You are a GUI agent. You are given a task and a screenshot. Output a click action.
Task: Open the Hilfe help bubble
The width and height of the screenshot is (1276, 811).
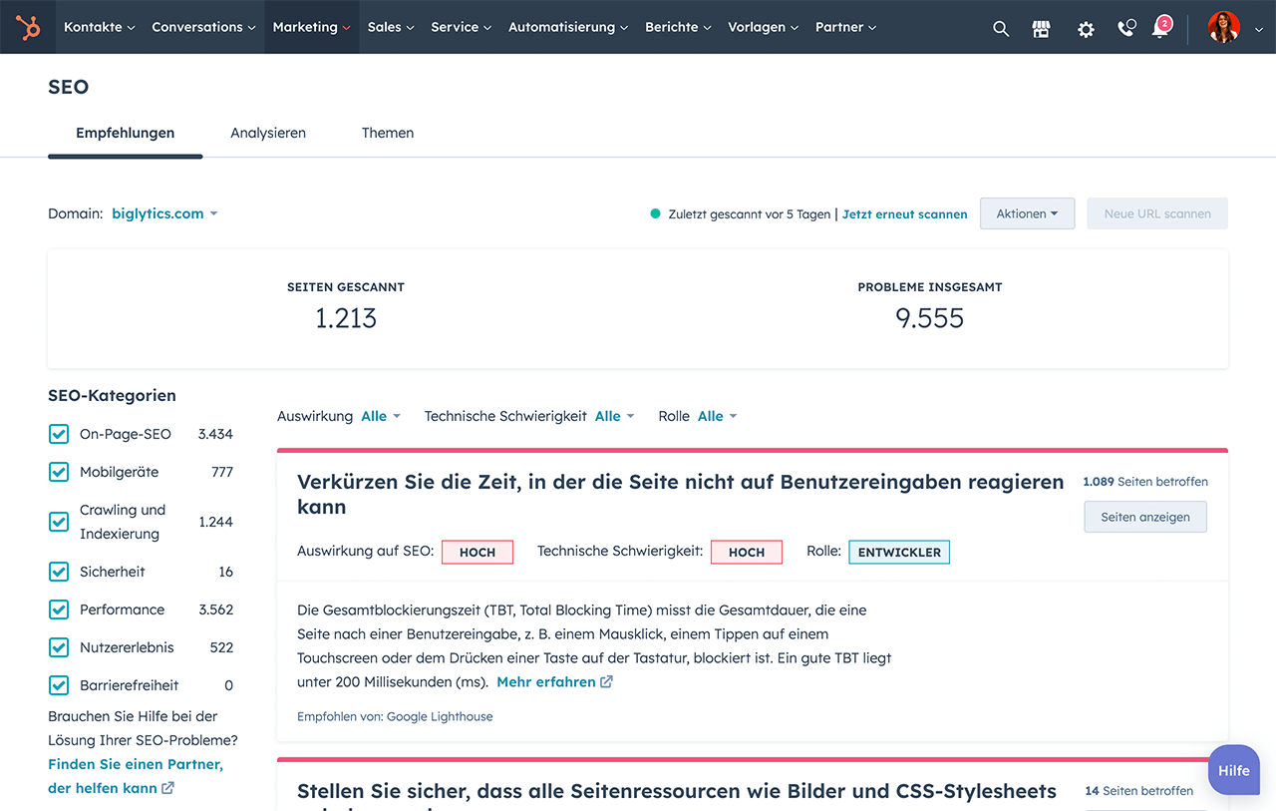coord(1233,769)
